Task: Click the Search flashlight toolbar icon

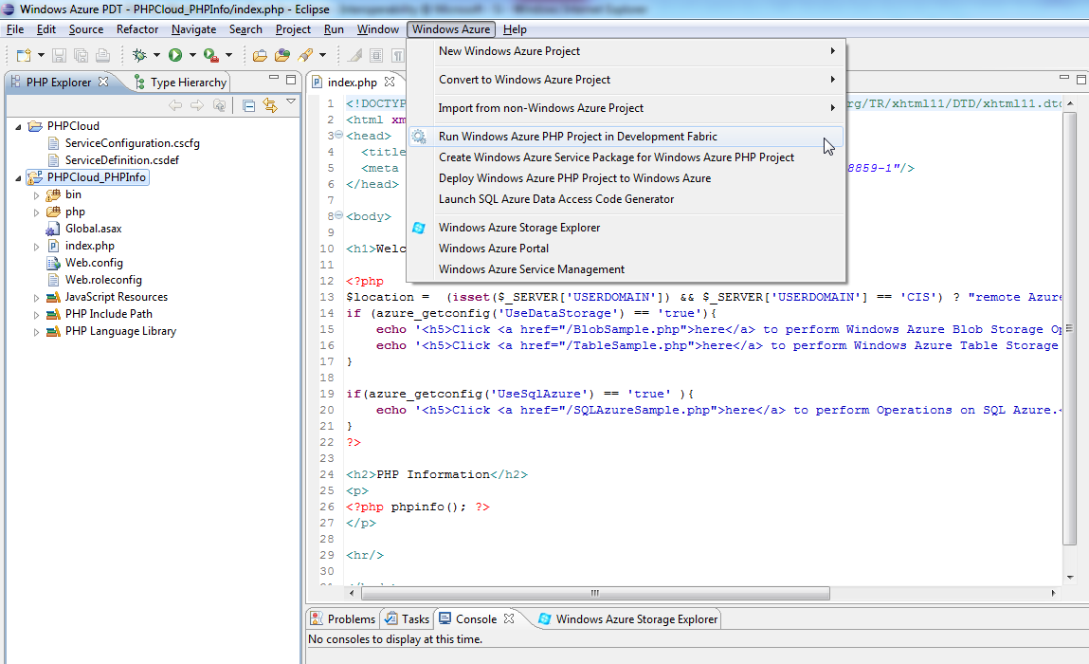Action: [305, 55]
